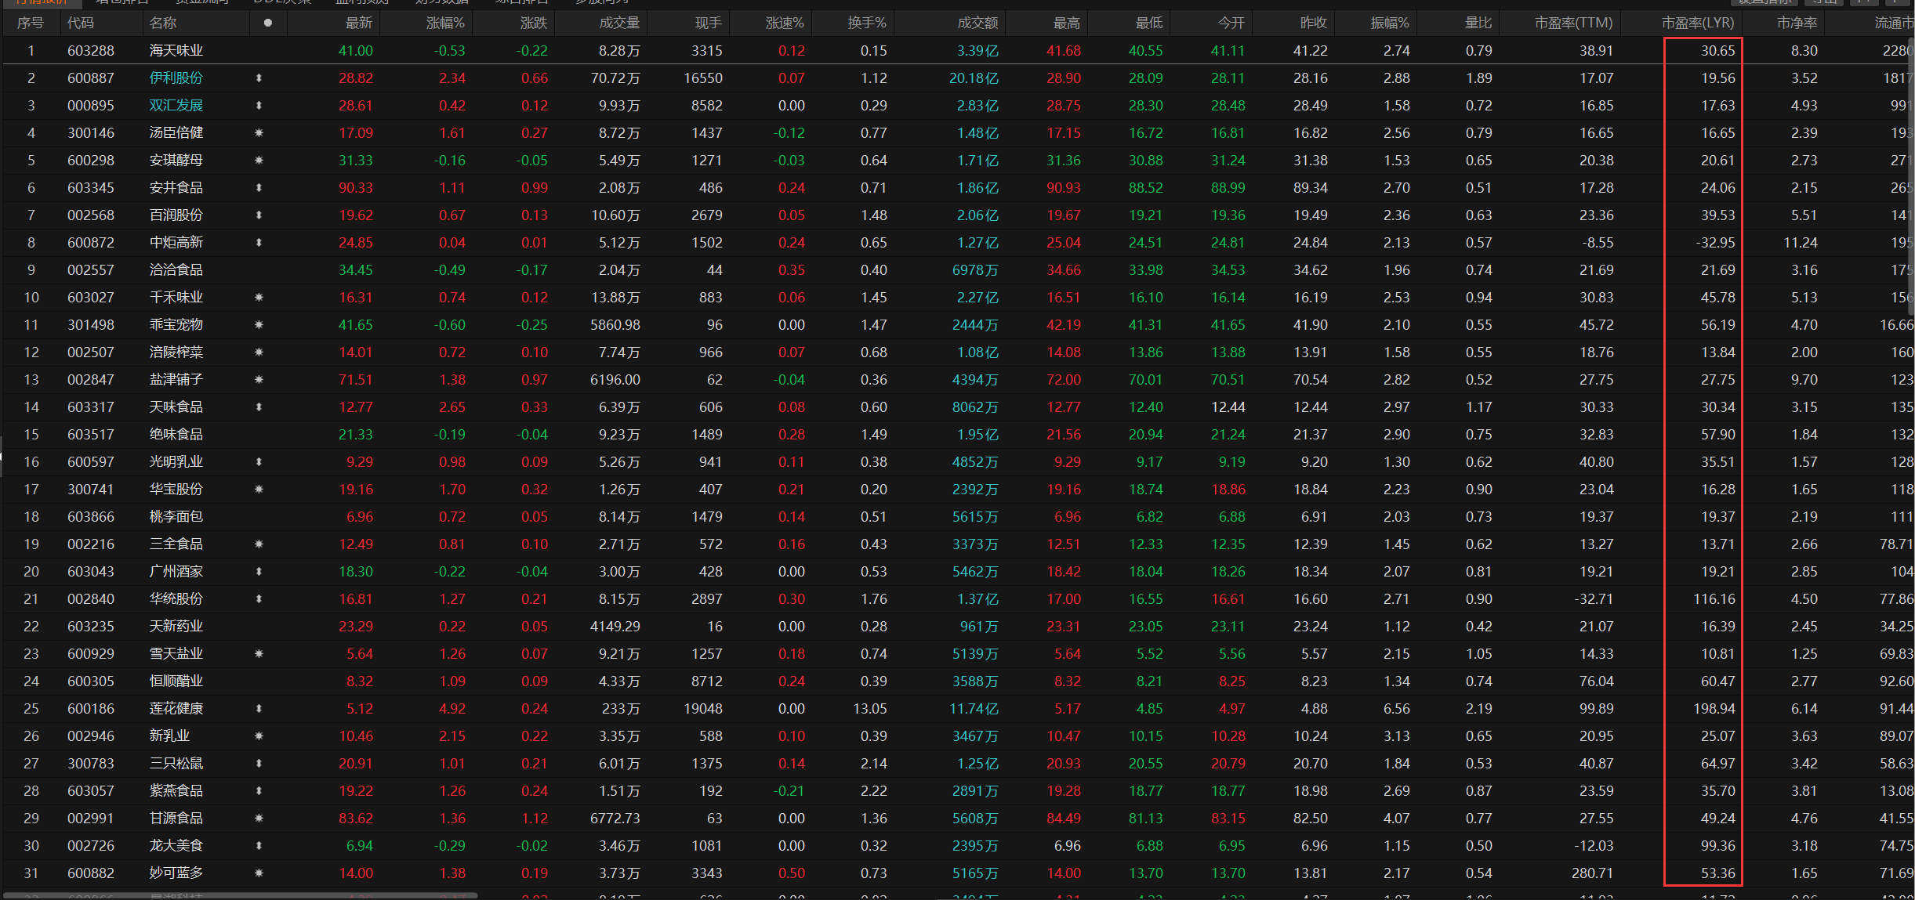Sort by the 涨幅% column header
Viewport: 1915px width, 900px height.
[444, 23]
